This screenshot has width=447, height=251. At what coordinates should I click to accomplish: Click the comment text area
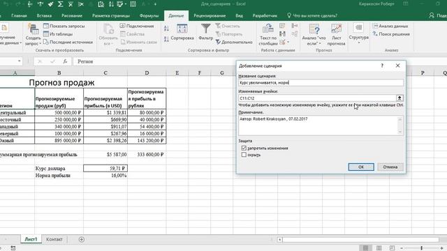coord(318,125)
